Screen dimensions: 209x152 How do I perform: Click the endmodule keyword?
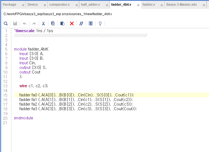(23, 118)
